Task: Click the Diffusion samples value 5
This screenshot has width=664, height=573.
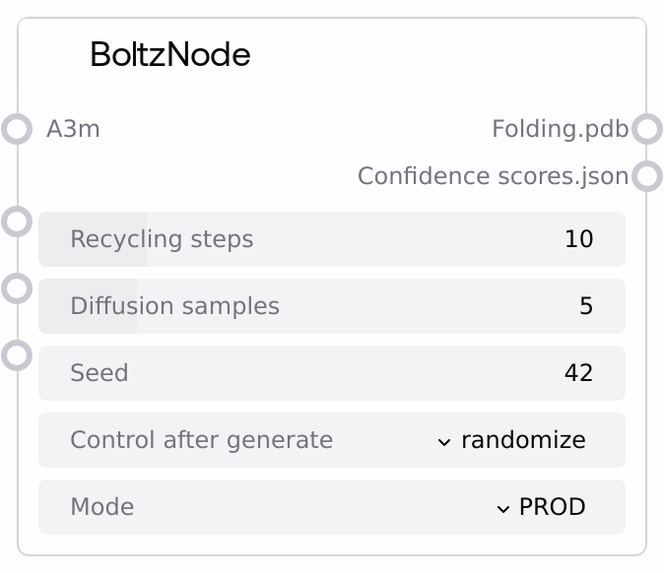Action: (x=586, y=306)
